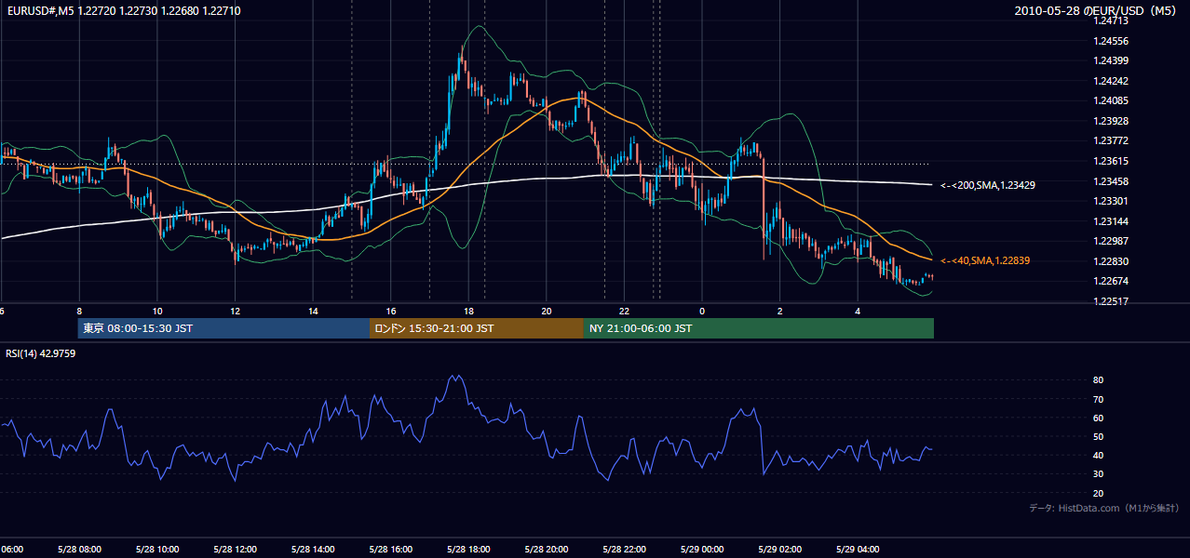Click the 5/28 18:00 time axis label

[x=468, y=549]
